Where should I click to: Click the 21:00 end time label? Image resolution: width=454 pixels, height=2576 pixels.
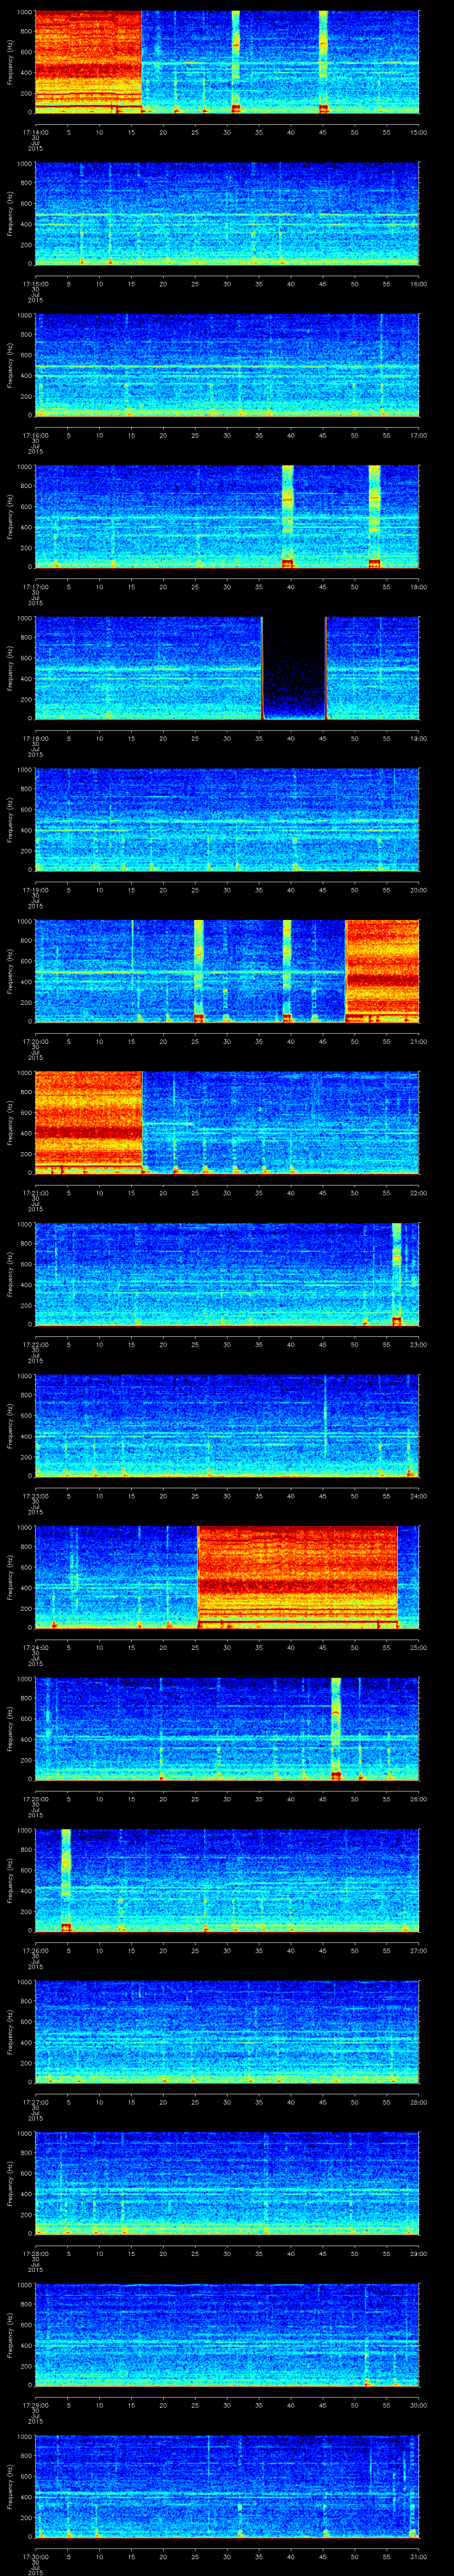[419, 1041]
